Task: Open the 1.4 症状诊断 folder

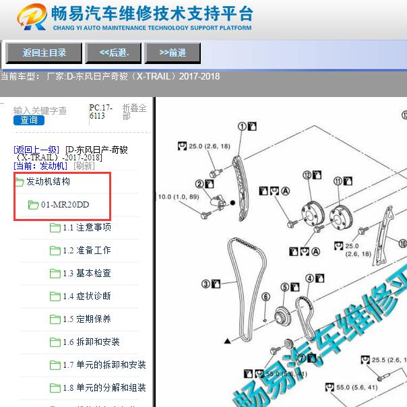Action: pyautogui.click(x=87, y=296)
